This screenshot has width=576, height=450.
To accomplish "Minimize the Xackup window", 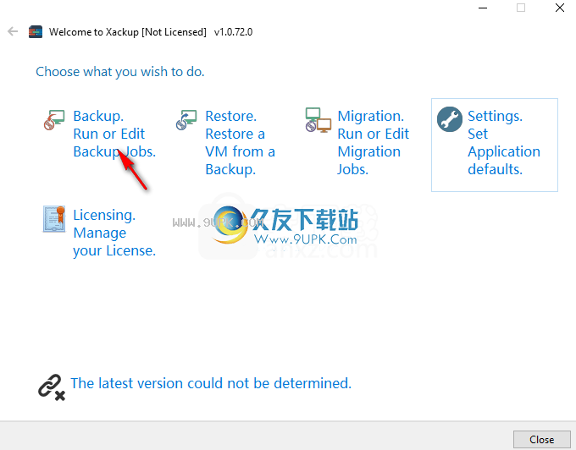I will point(483,8).
